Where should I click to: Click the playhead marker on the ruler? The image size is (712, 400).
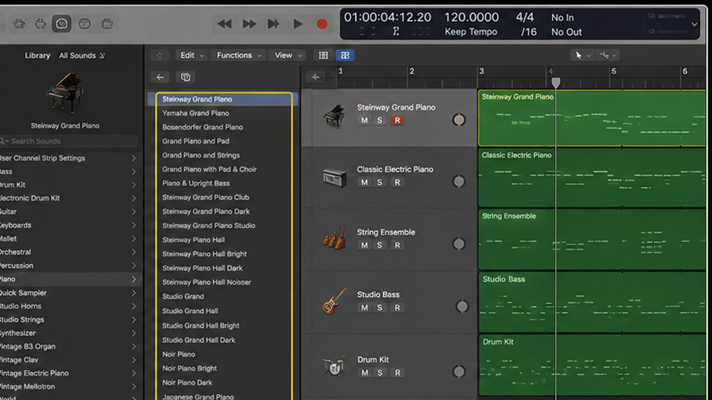tap(555, 83)
